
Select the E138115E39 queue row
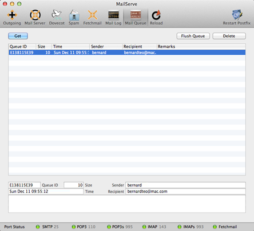click(127, 53)
